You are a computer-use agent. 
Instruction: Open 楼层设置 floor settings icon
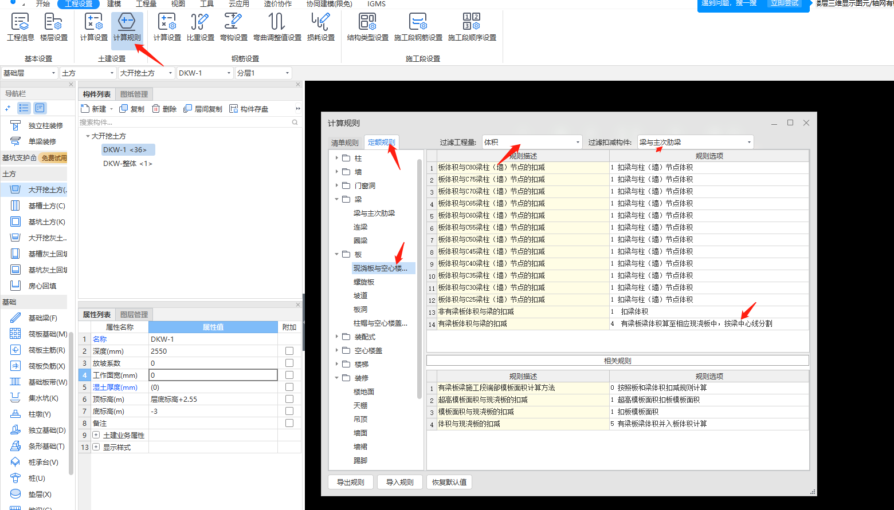[54, 27]
